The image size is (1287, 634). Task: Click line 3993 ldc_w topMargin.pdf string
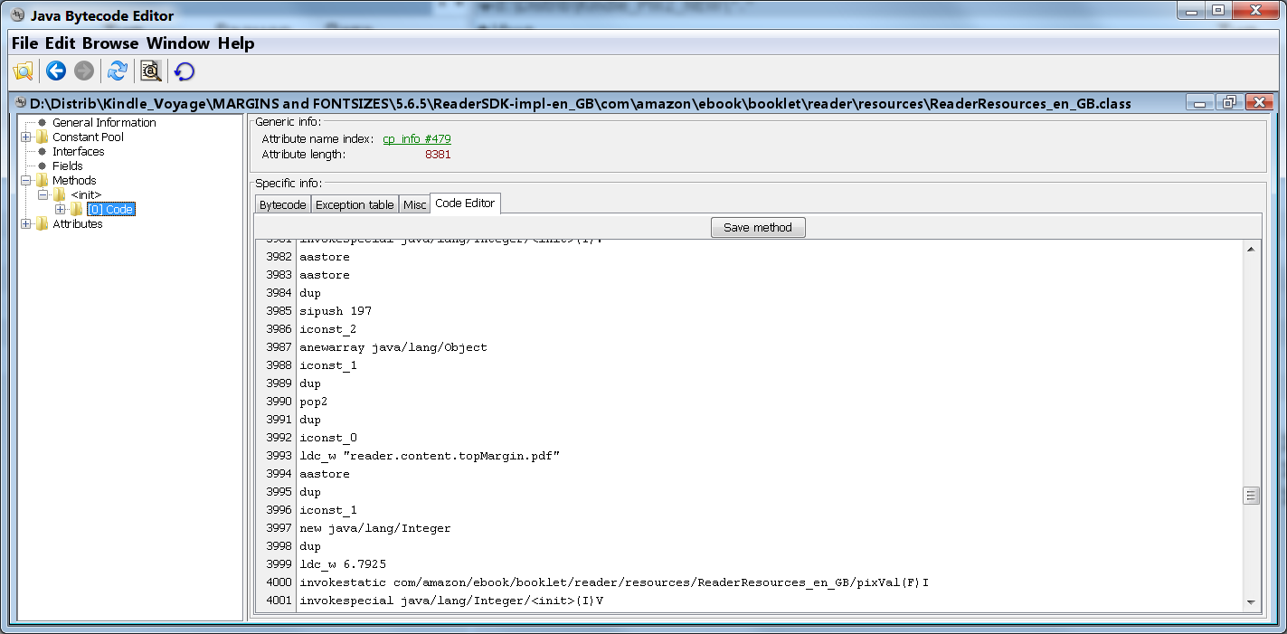430,456
